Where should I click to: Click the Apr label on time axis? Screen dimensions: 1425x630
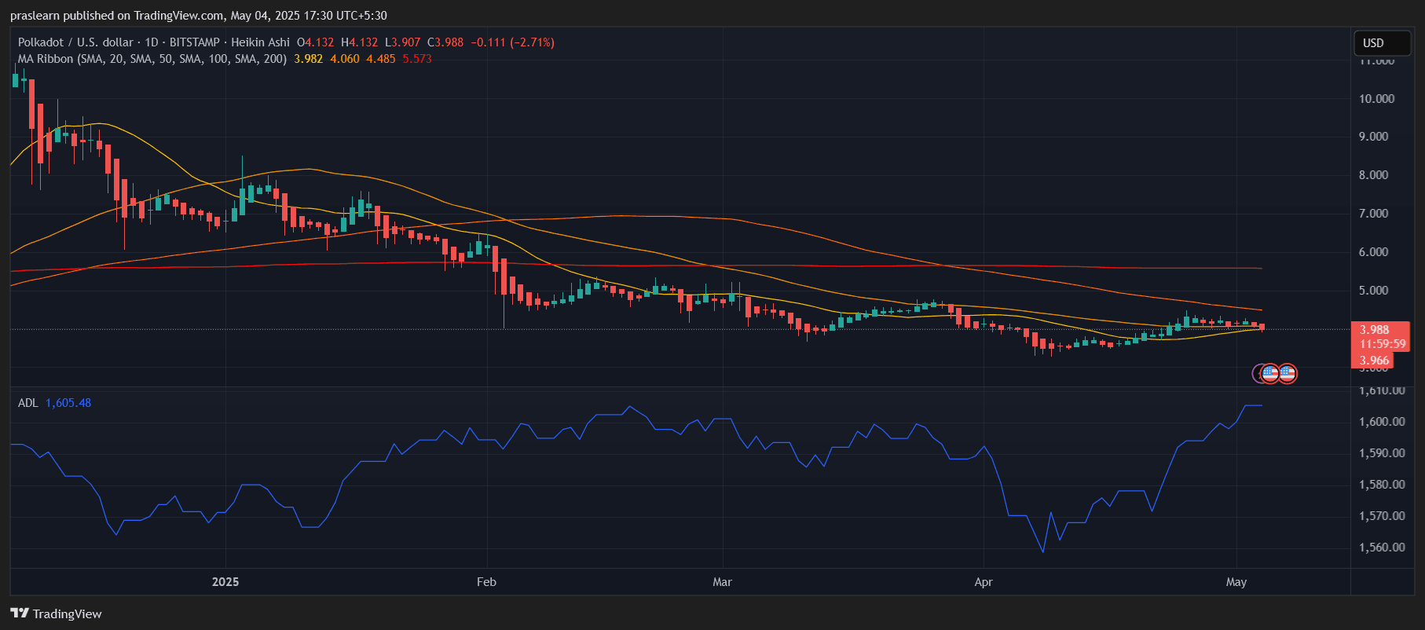[x=983, y=582]
